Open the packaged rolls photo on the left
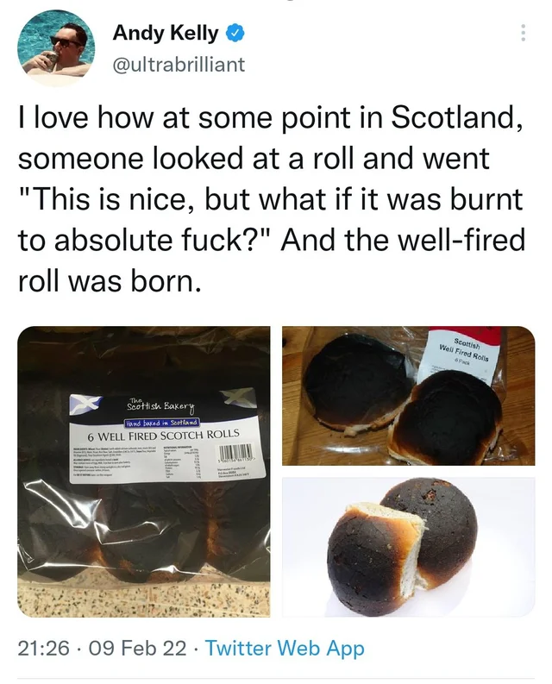Image resolution: width=552 pixels, height=684 pixels. [x=143, y=472]
